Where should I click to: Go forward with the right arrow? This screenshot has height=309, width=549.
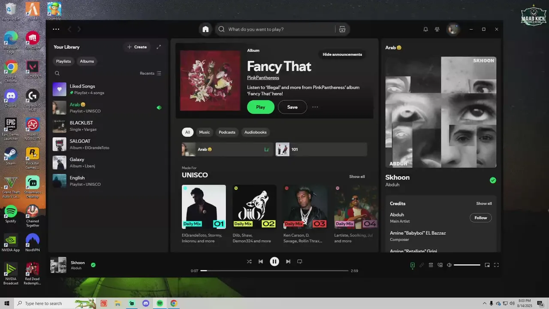tap(79, 29)
